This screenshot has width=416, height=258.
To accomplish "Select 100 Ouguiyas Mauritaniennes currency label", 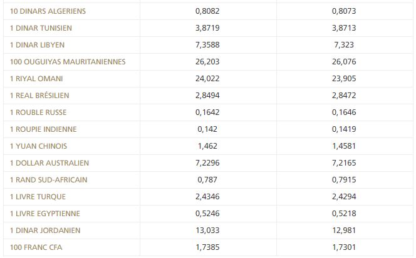I will (68, 62).
